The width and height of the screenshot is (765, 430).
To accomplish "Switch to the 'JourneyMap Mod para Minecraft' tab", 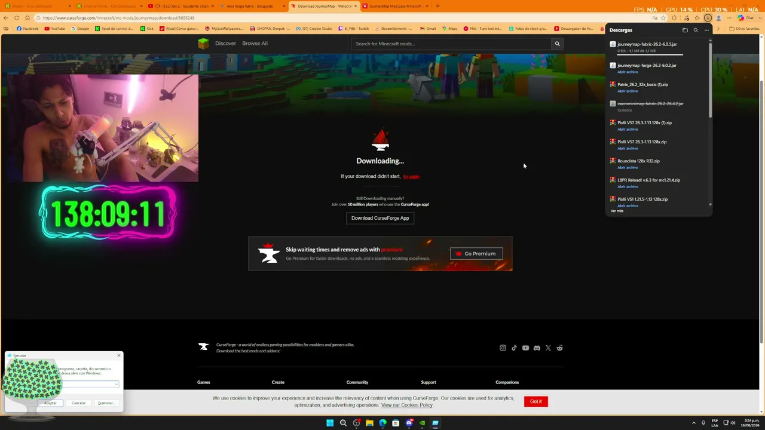I will click(395, 6).
